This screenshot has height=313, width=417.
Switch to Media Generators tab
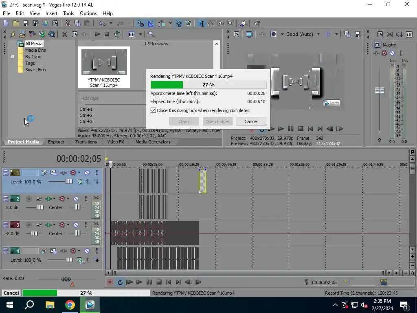tap(153, 142)
